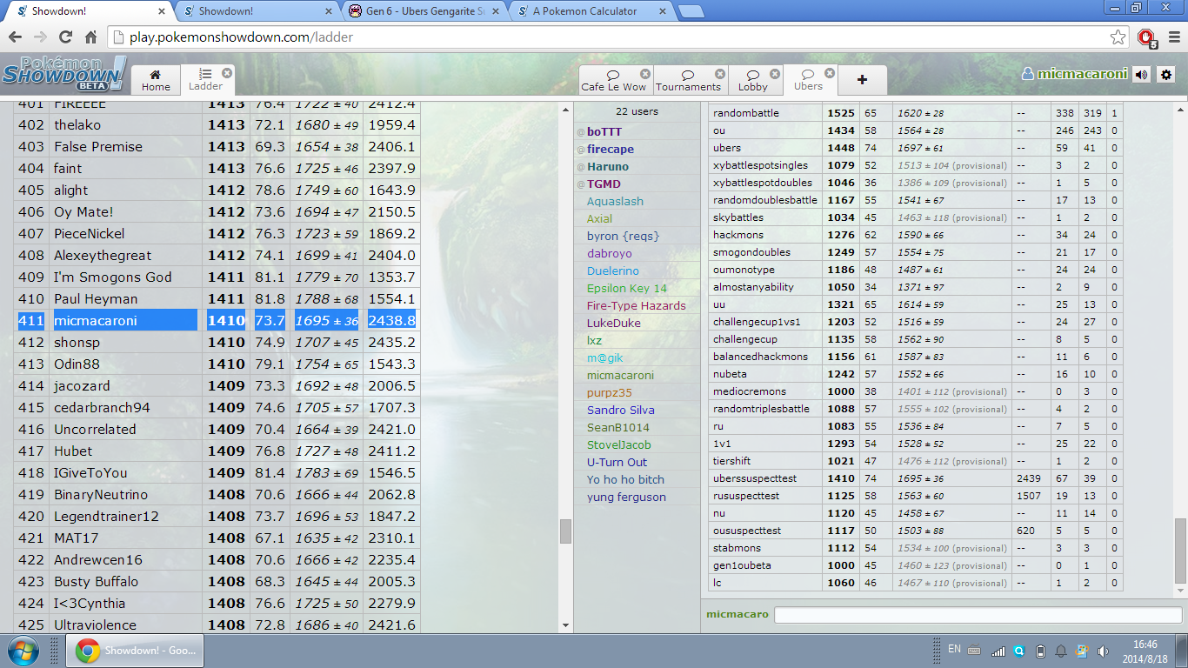The width and height of the screenshot is (1188, 668).
Task: Switch to the A Pokemon Calculator browser tab
Action: click(590, 11)
